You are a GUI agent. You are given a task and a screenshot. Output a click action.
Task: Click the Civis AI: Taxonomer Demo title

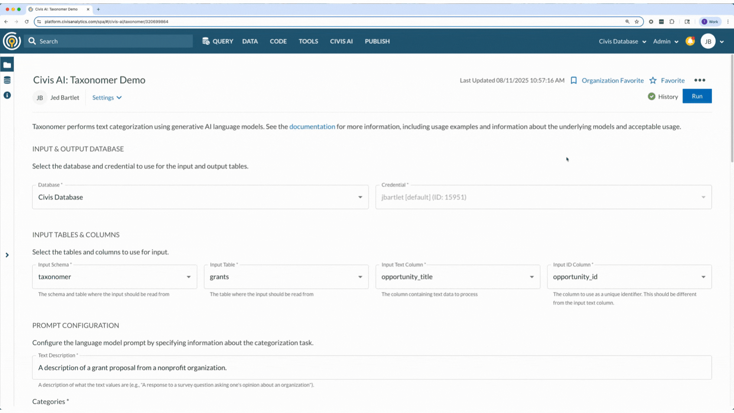pos(89,80)
